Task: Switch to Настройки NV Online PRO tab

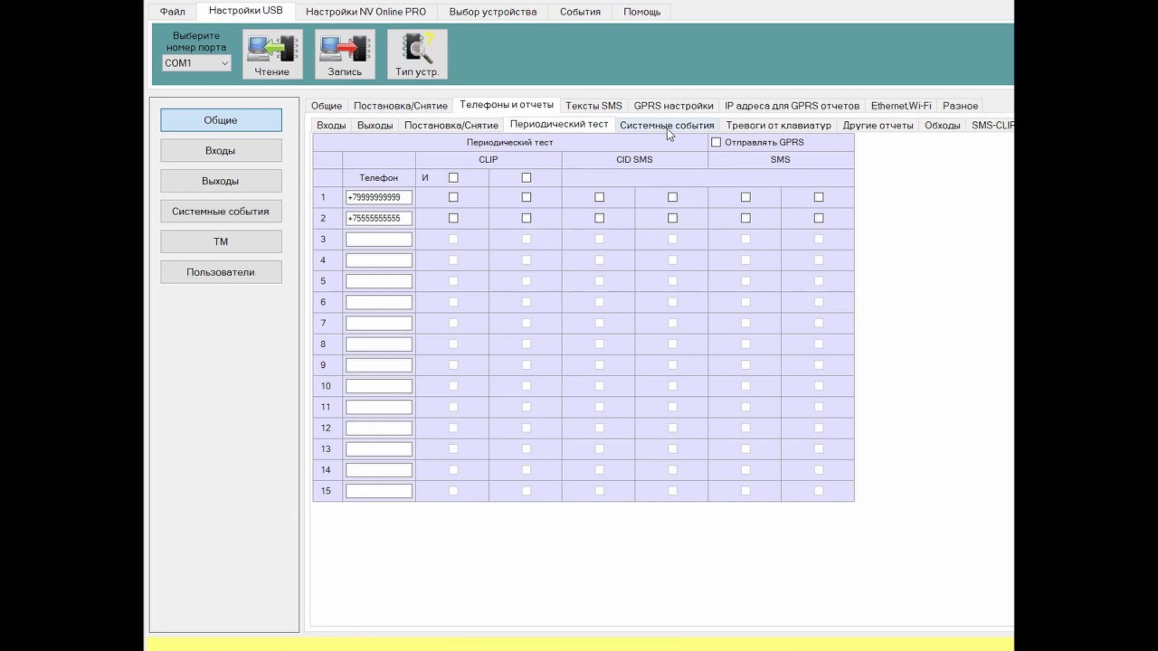Action: [365, 12]
